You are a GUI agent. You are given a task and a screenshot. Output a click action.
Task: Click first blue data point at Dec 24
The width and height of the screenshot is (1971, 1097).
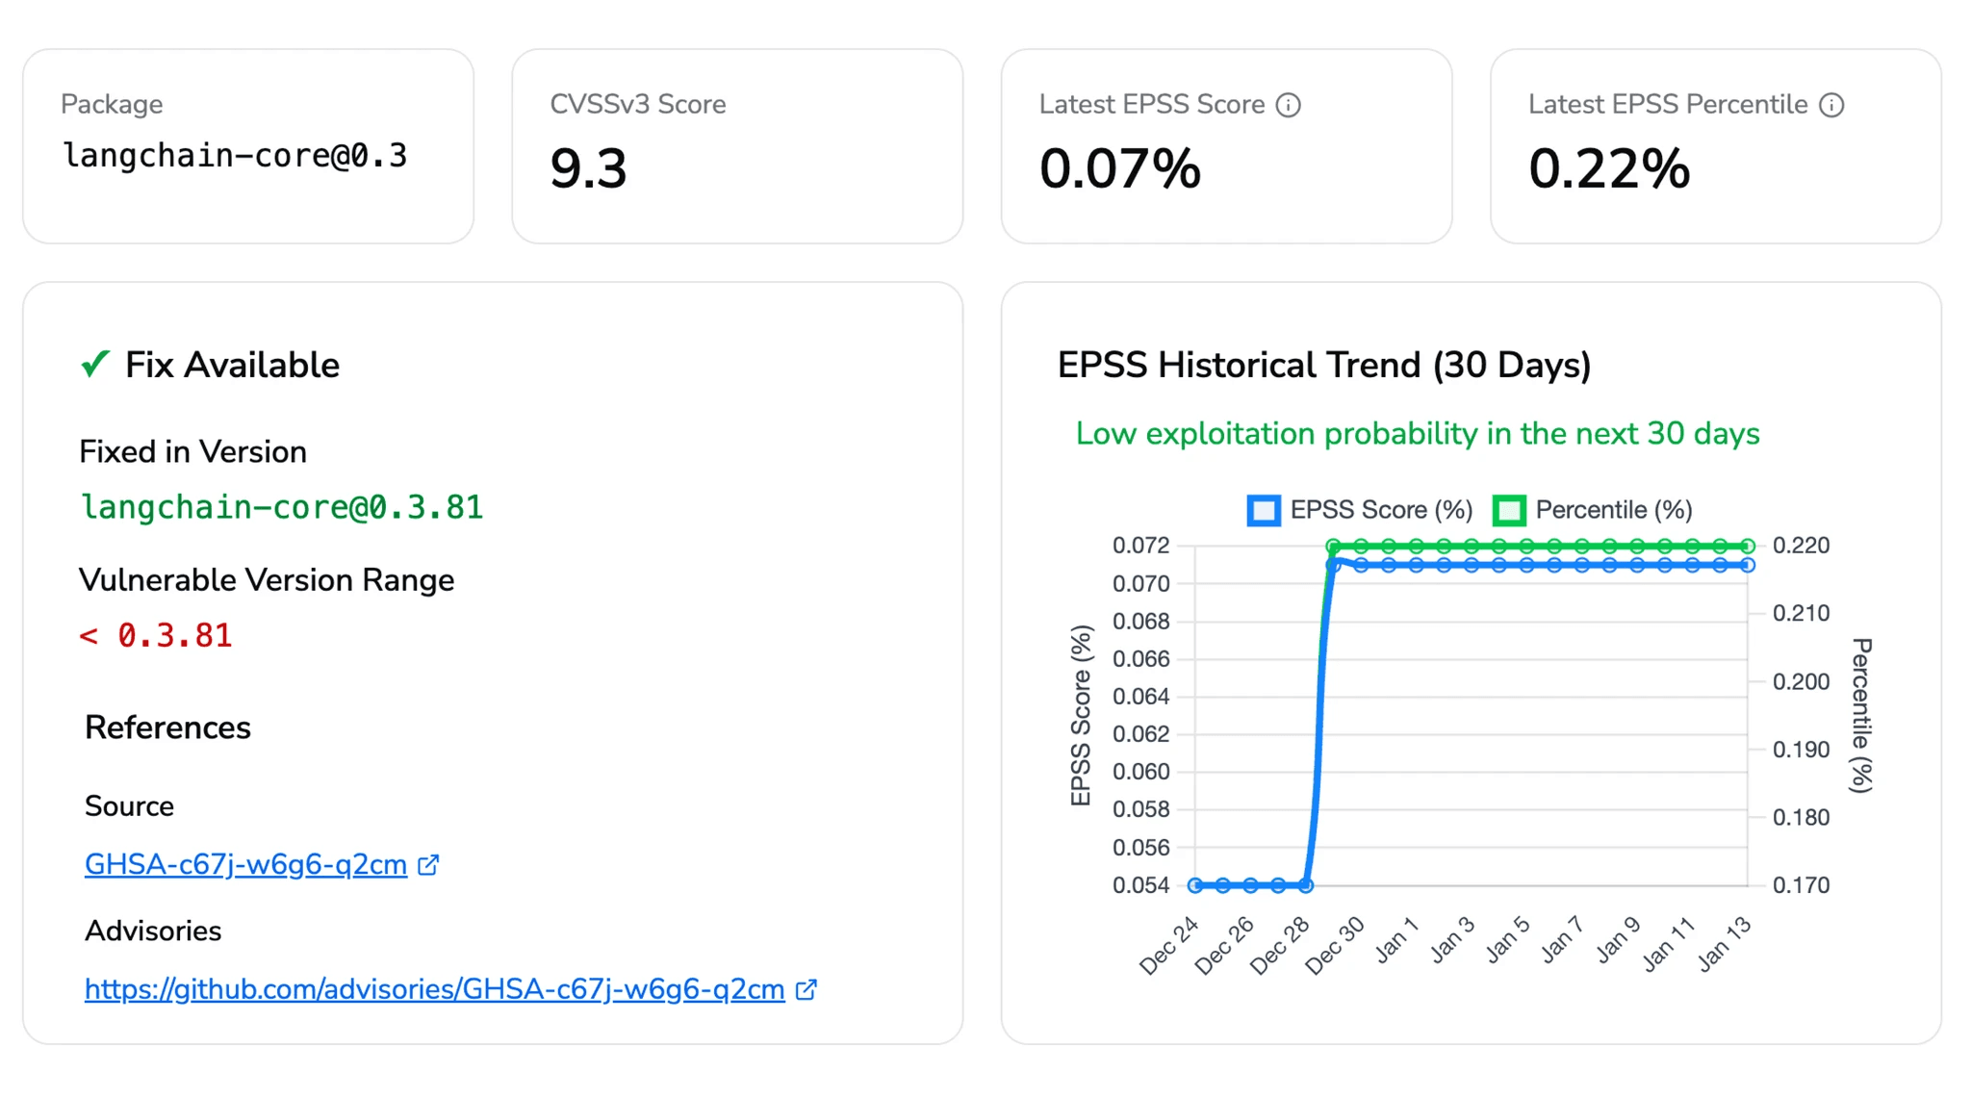(1194, 885)
